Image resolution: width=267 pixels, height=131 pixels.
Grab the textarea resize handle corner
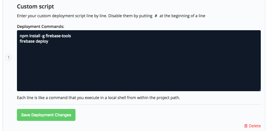point(259,90)
